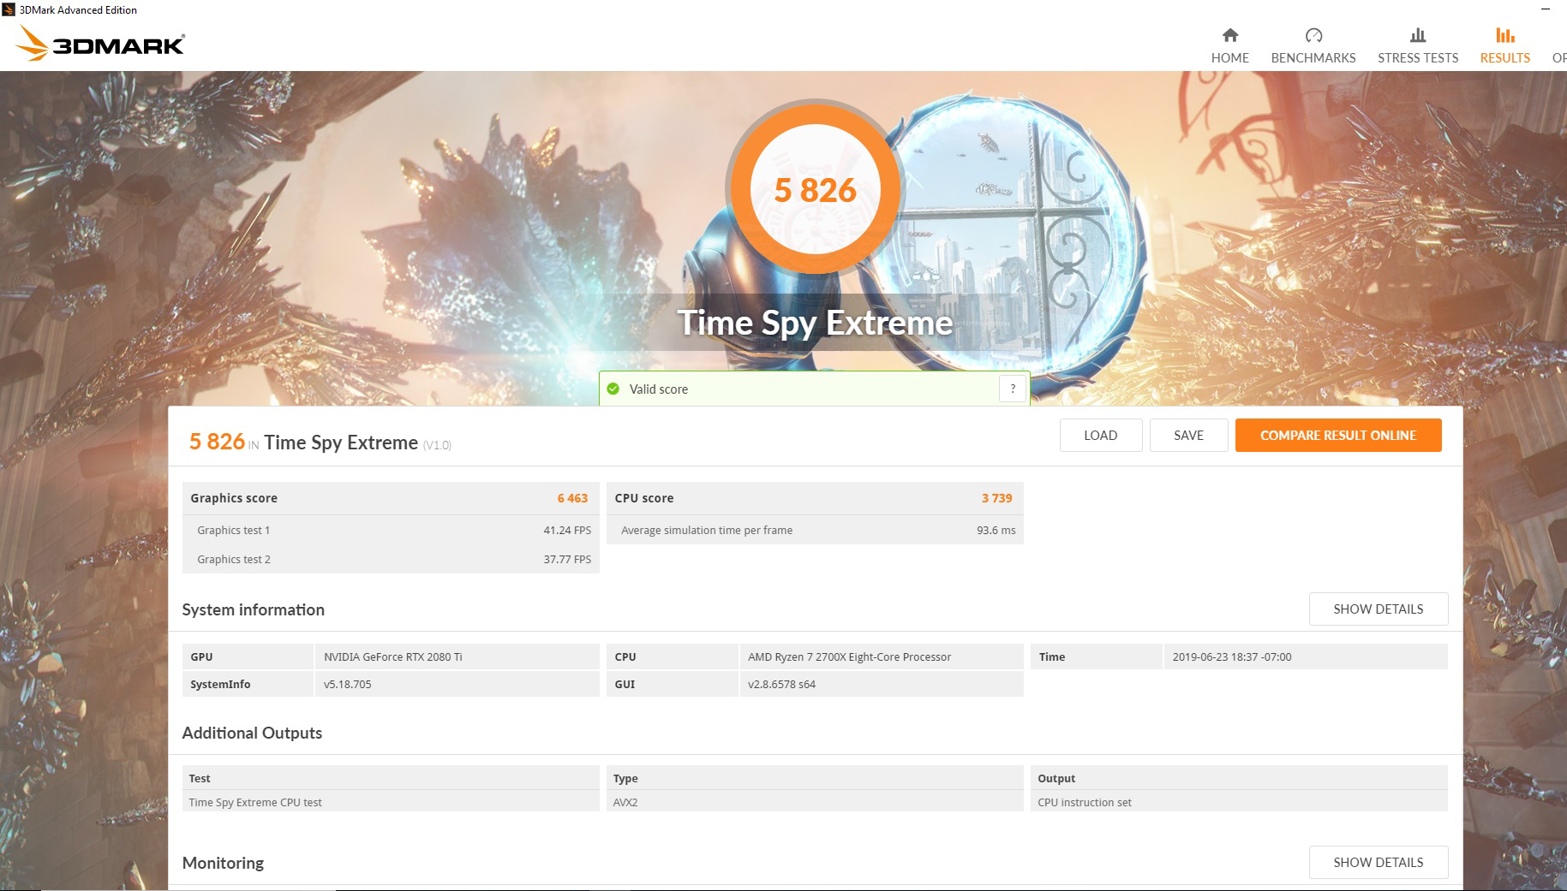Click COMPARE RESULT ONLINE

(1337, 435)
